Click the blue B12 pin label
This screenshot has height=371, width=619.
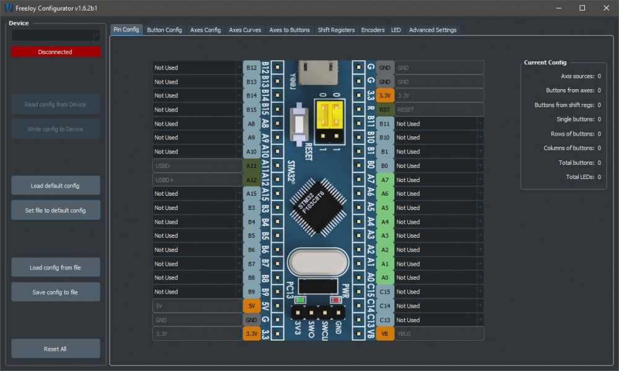[251, 68]
